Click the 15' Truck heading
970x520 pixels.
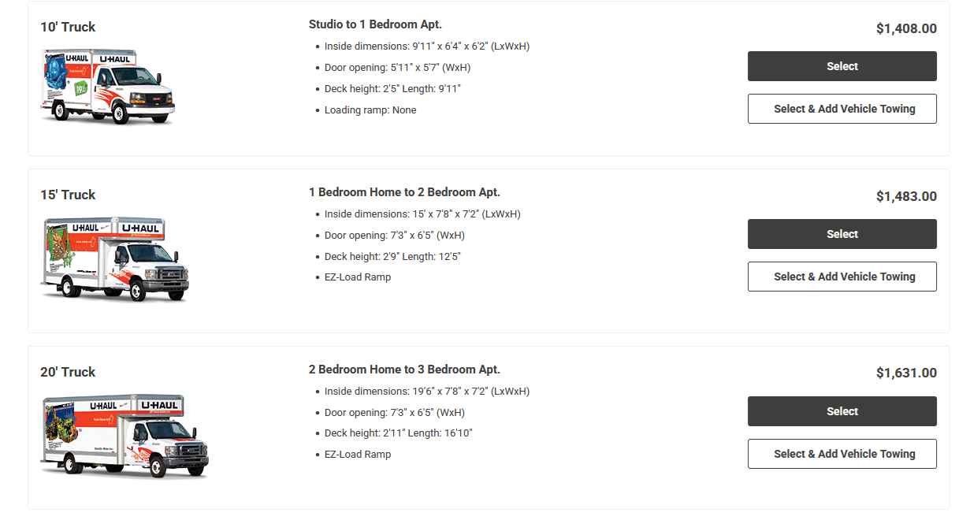[68, 195]
